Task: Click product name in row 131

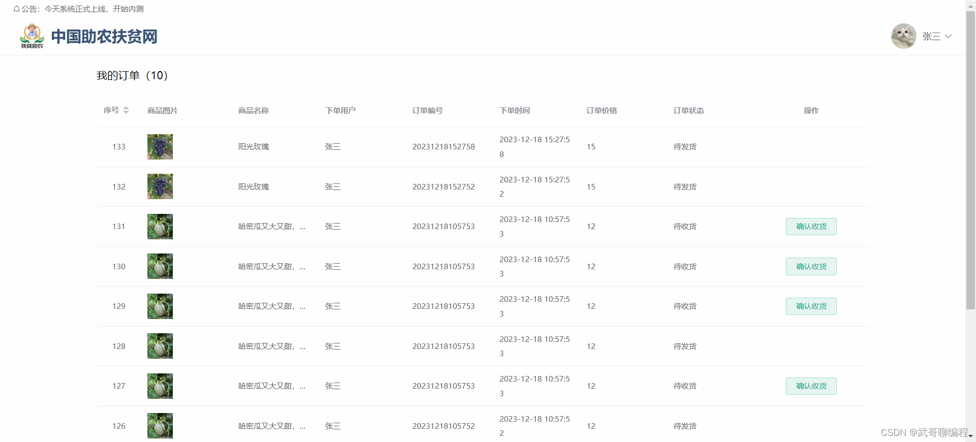Action: point(272,227)
